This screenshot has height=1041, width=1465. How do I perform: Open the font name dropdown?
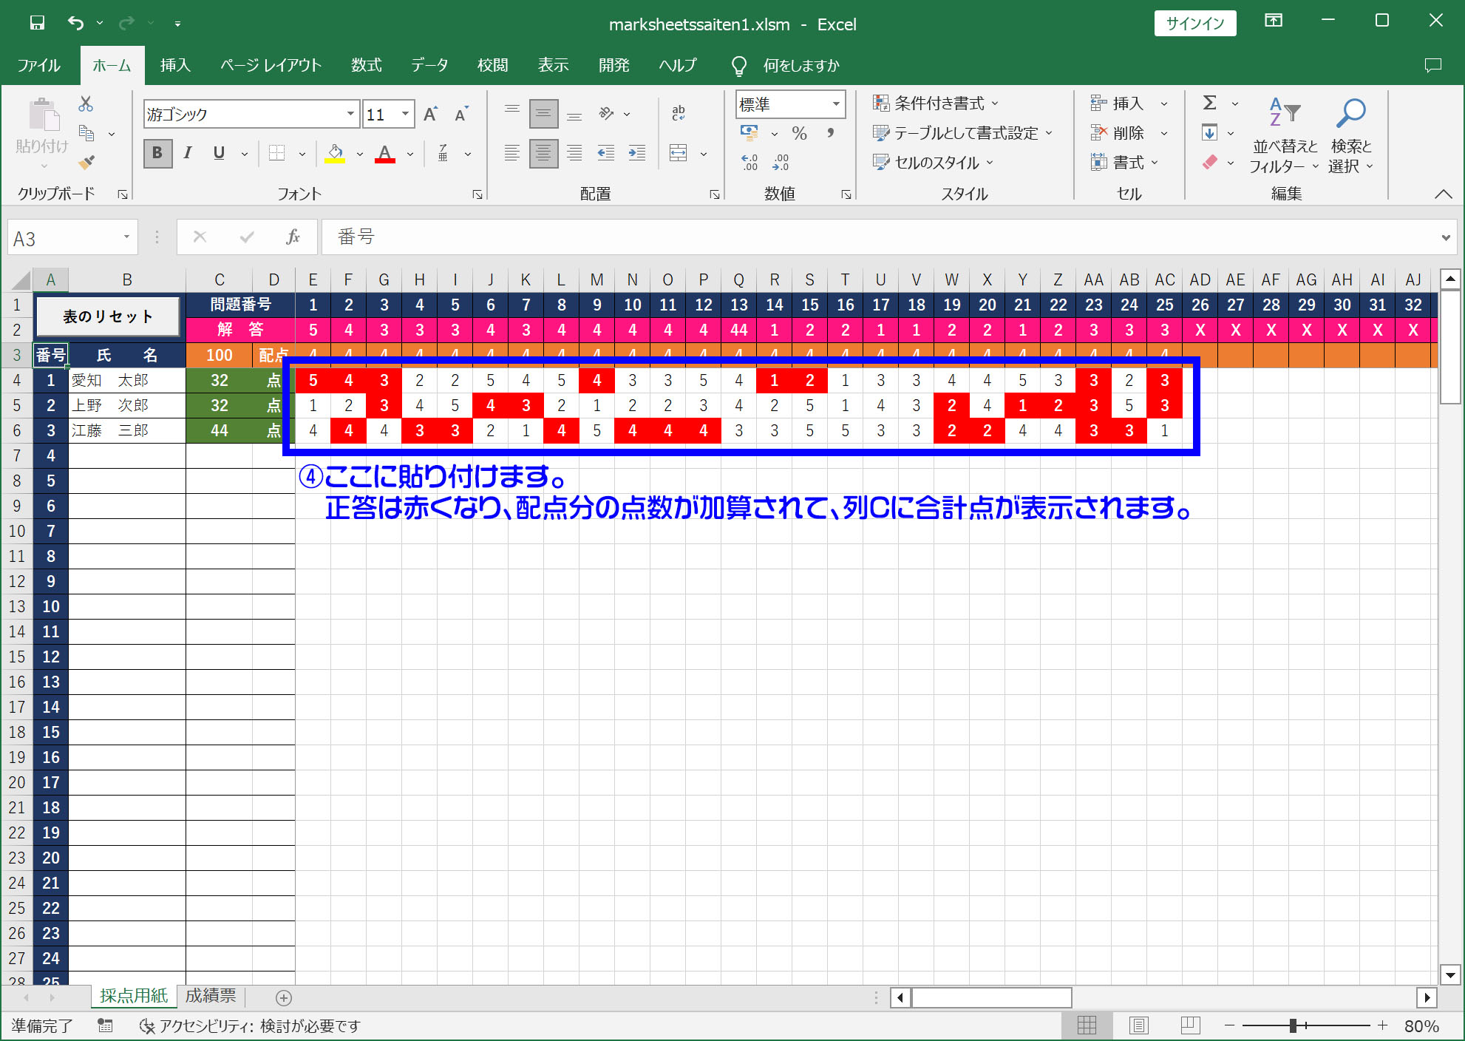coord(350,114)
